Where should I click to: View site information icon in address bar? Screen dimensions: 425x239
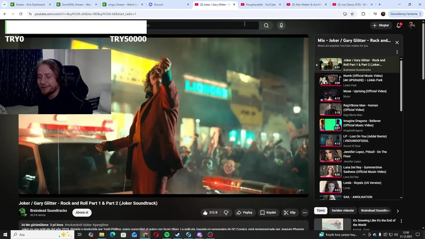30,14
